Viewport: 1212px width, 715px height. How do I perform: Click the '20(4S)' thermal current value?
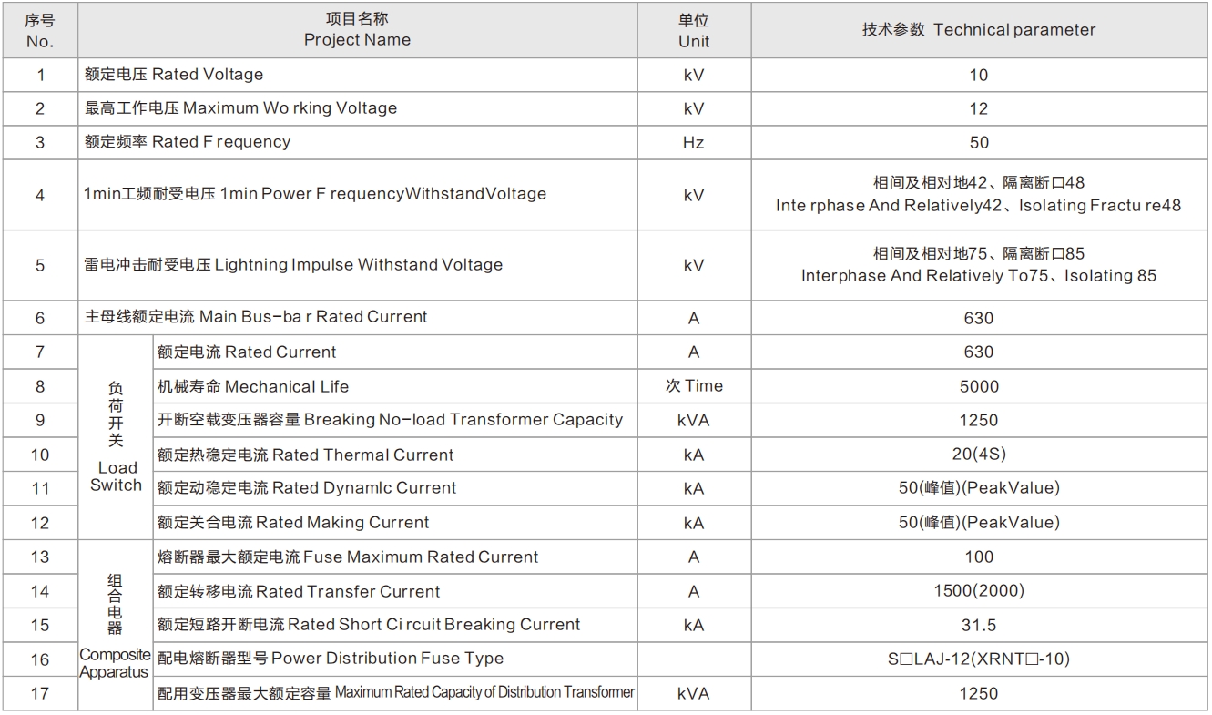pyautogui.click(x=978, y=455)
